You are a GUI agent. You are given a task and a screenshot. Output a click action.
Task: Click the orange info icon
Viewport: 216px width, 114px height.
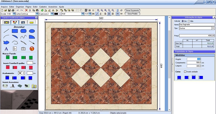coord(32,48)
